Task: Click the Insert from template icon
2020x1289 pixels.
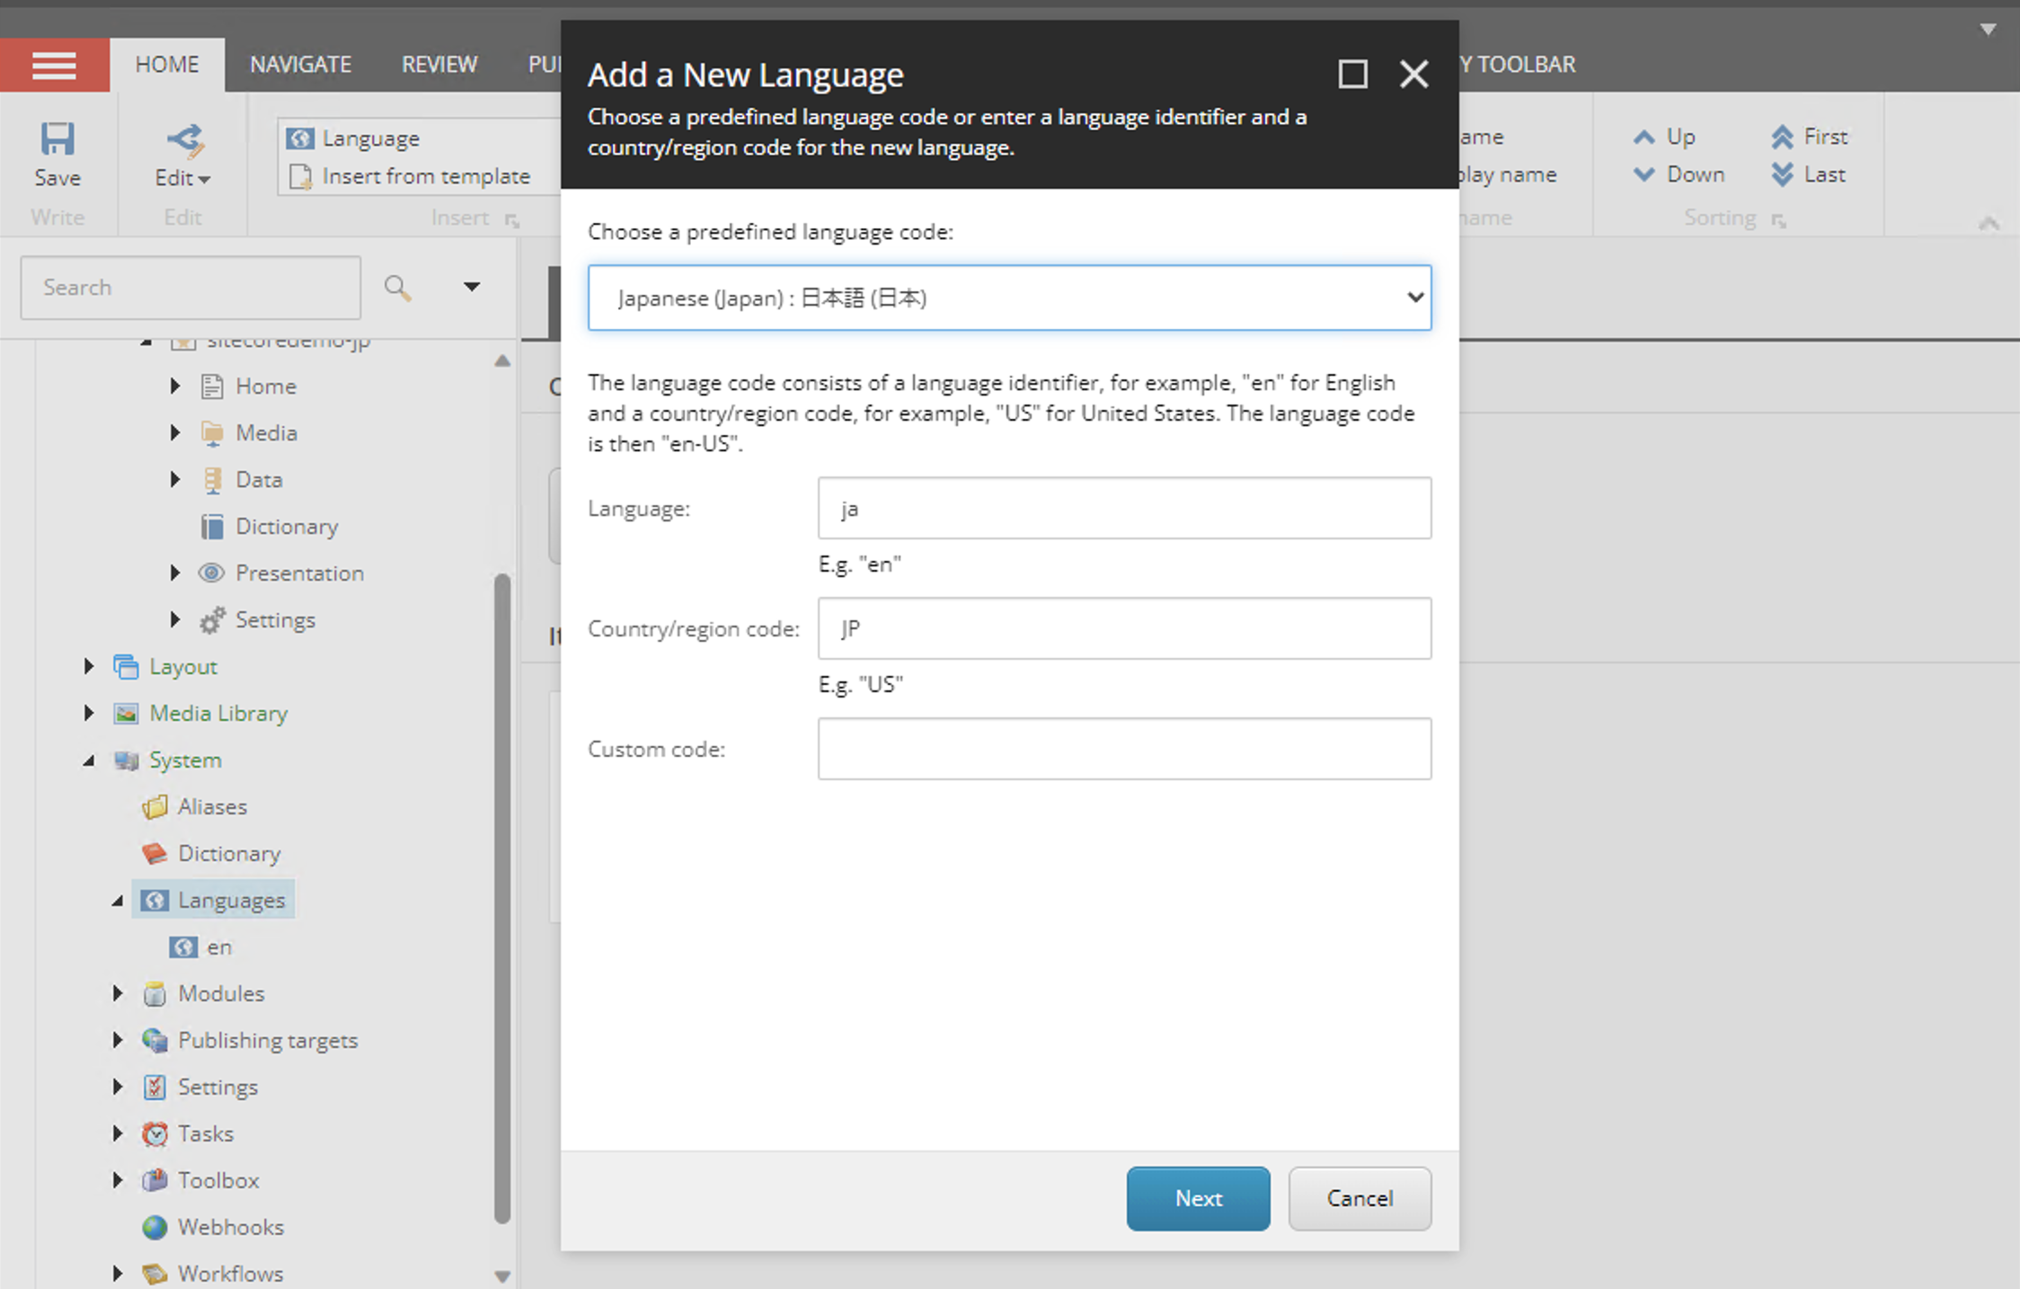Action: (x=300, y=176)
